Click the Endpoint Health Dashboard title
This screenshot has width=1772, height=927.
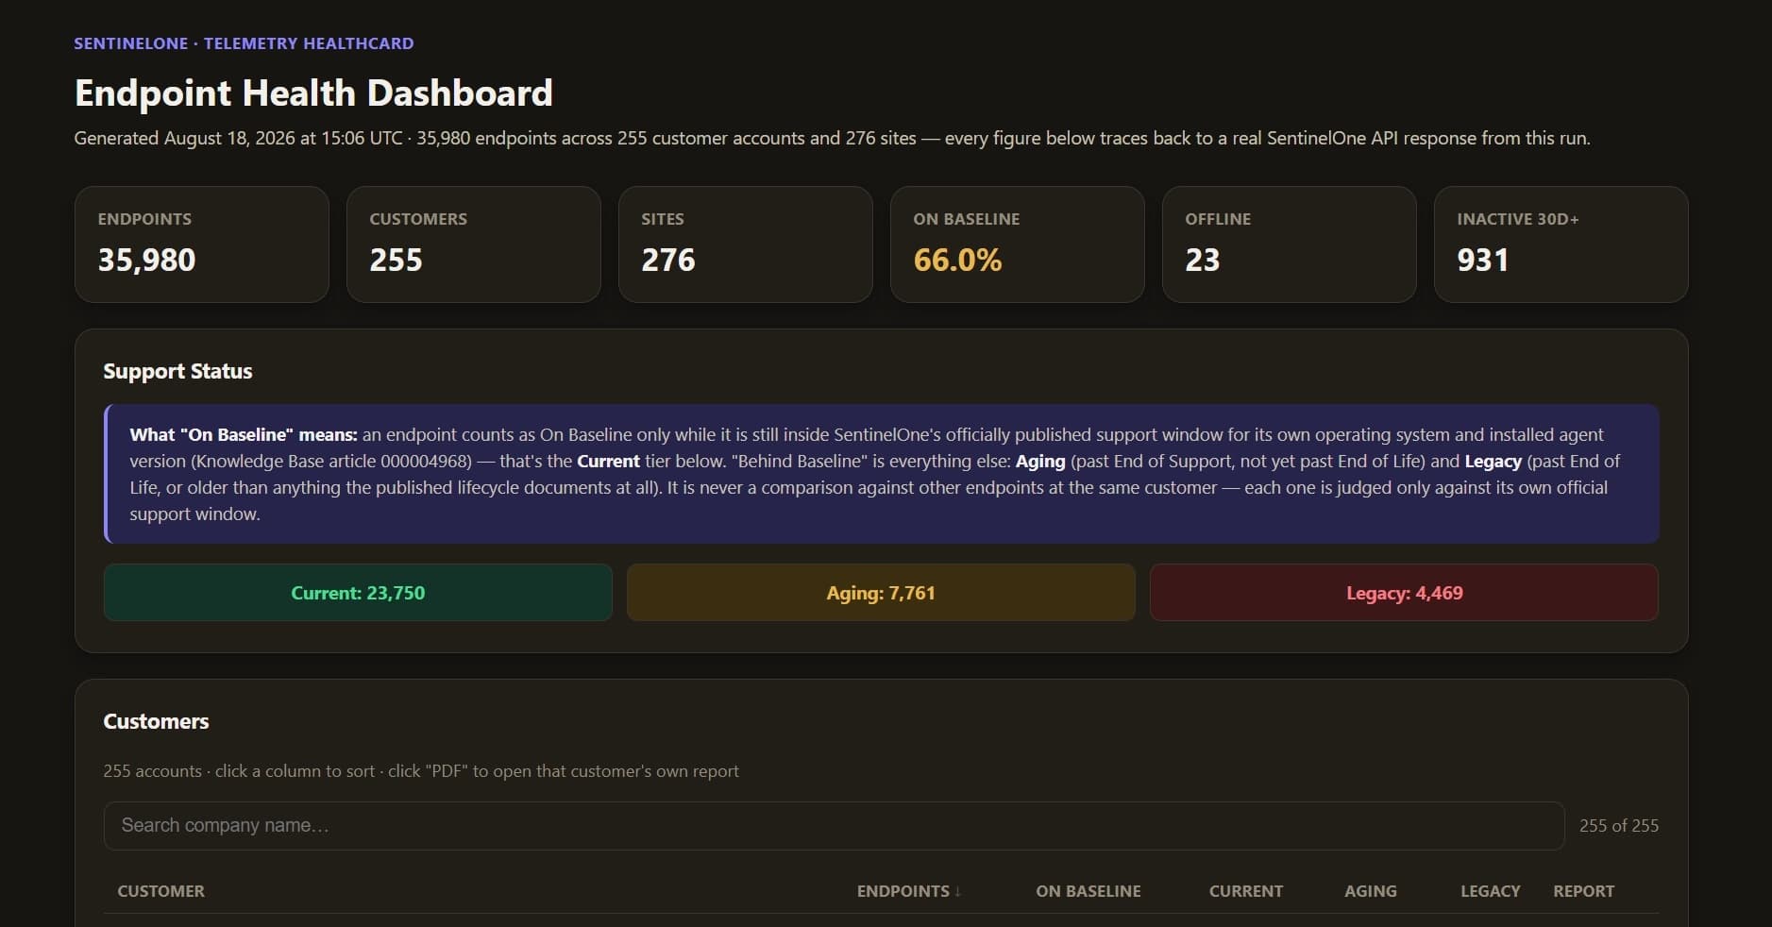pyautogui.click(x=313, y=93)
